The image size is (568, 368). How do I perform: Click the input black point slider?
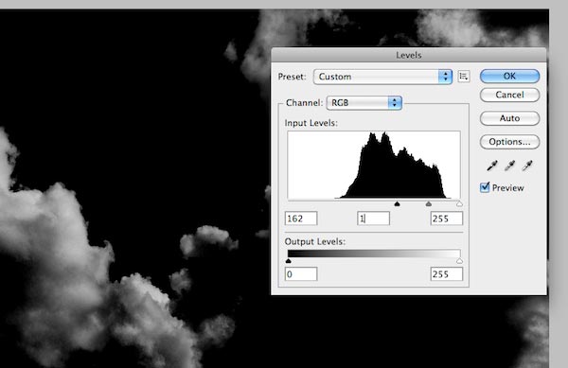[397, 204]
